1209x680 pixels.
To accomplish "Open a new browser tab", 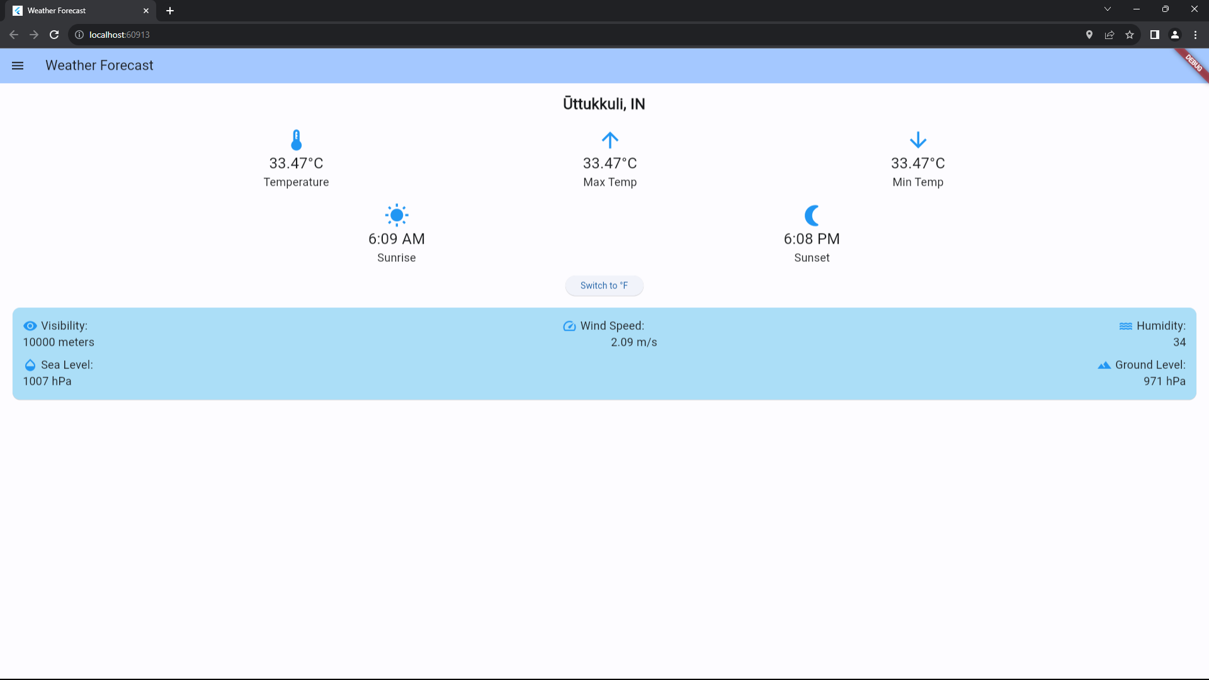I will click(x=170, y=11).
